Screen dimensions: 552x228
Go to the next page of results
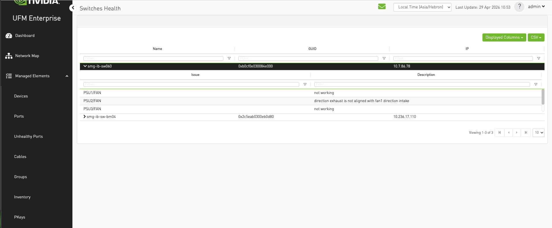[x=517, y=133]
